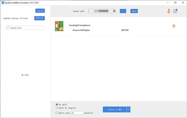Open the output folder
This screenshot has width=187, height=118.
(x=134, y=11)
